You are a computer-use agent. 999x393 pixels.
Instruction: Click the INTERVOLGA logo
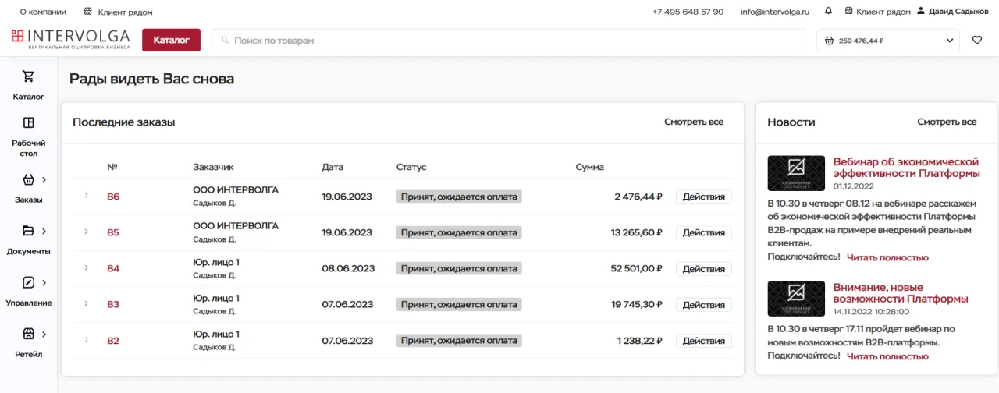pyautogui.click(x=70, y=40)
